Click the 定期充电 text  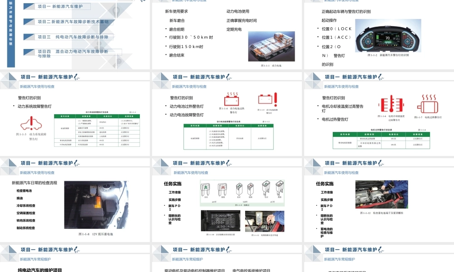pyautogui.click(x=234, y=29)
